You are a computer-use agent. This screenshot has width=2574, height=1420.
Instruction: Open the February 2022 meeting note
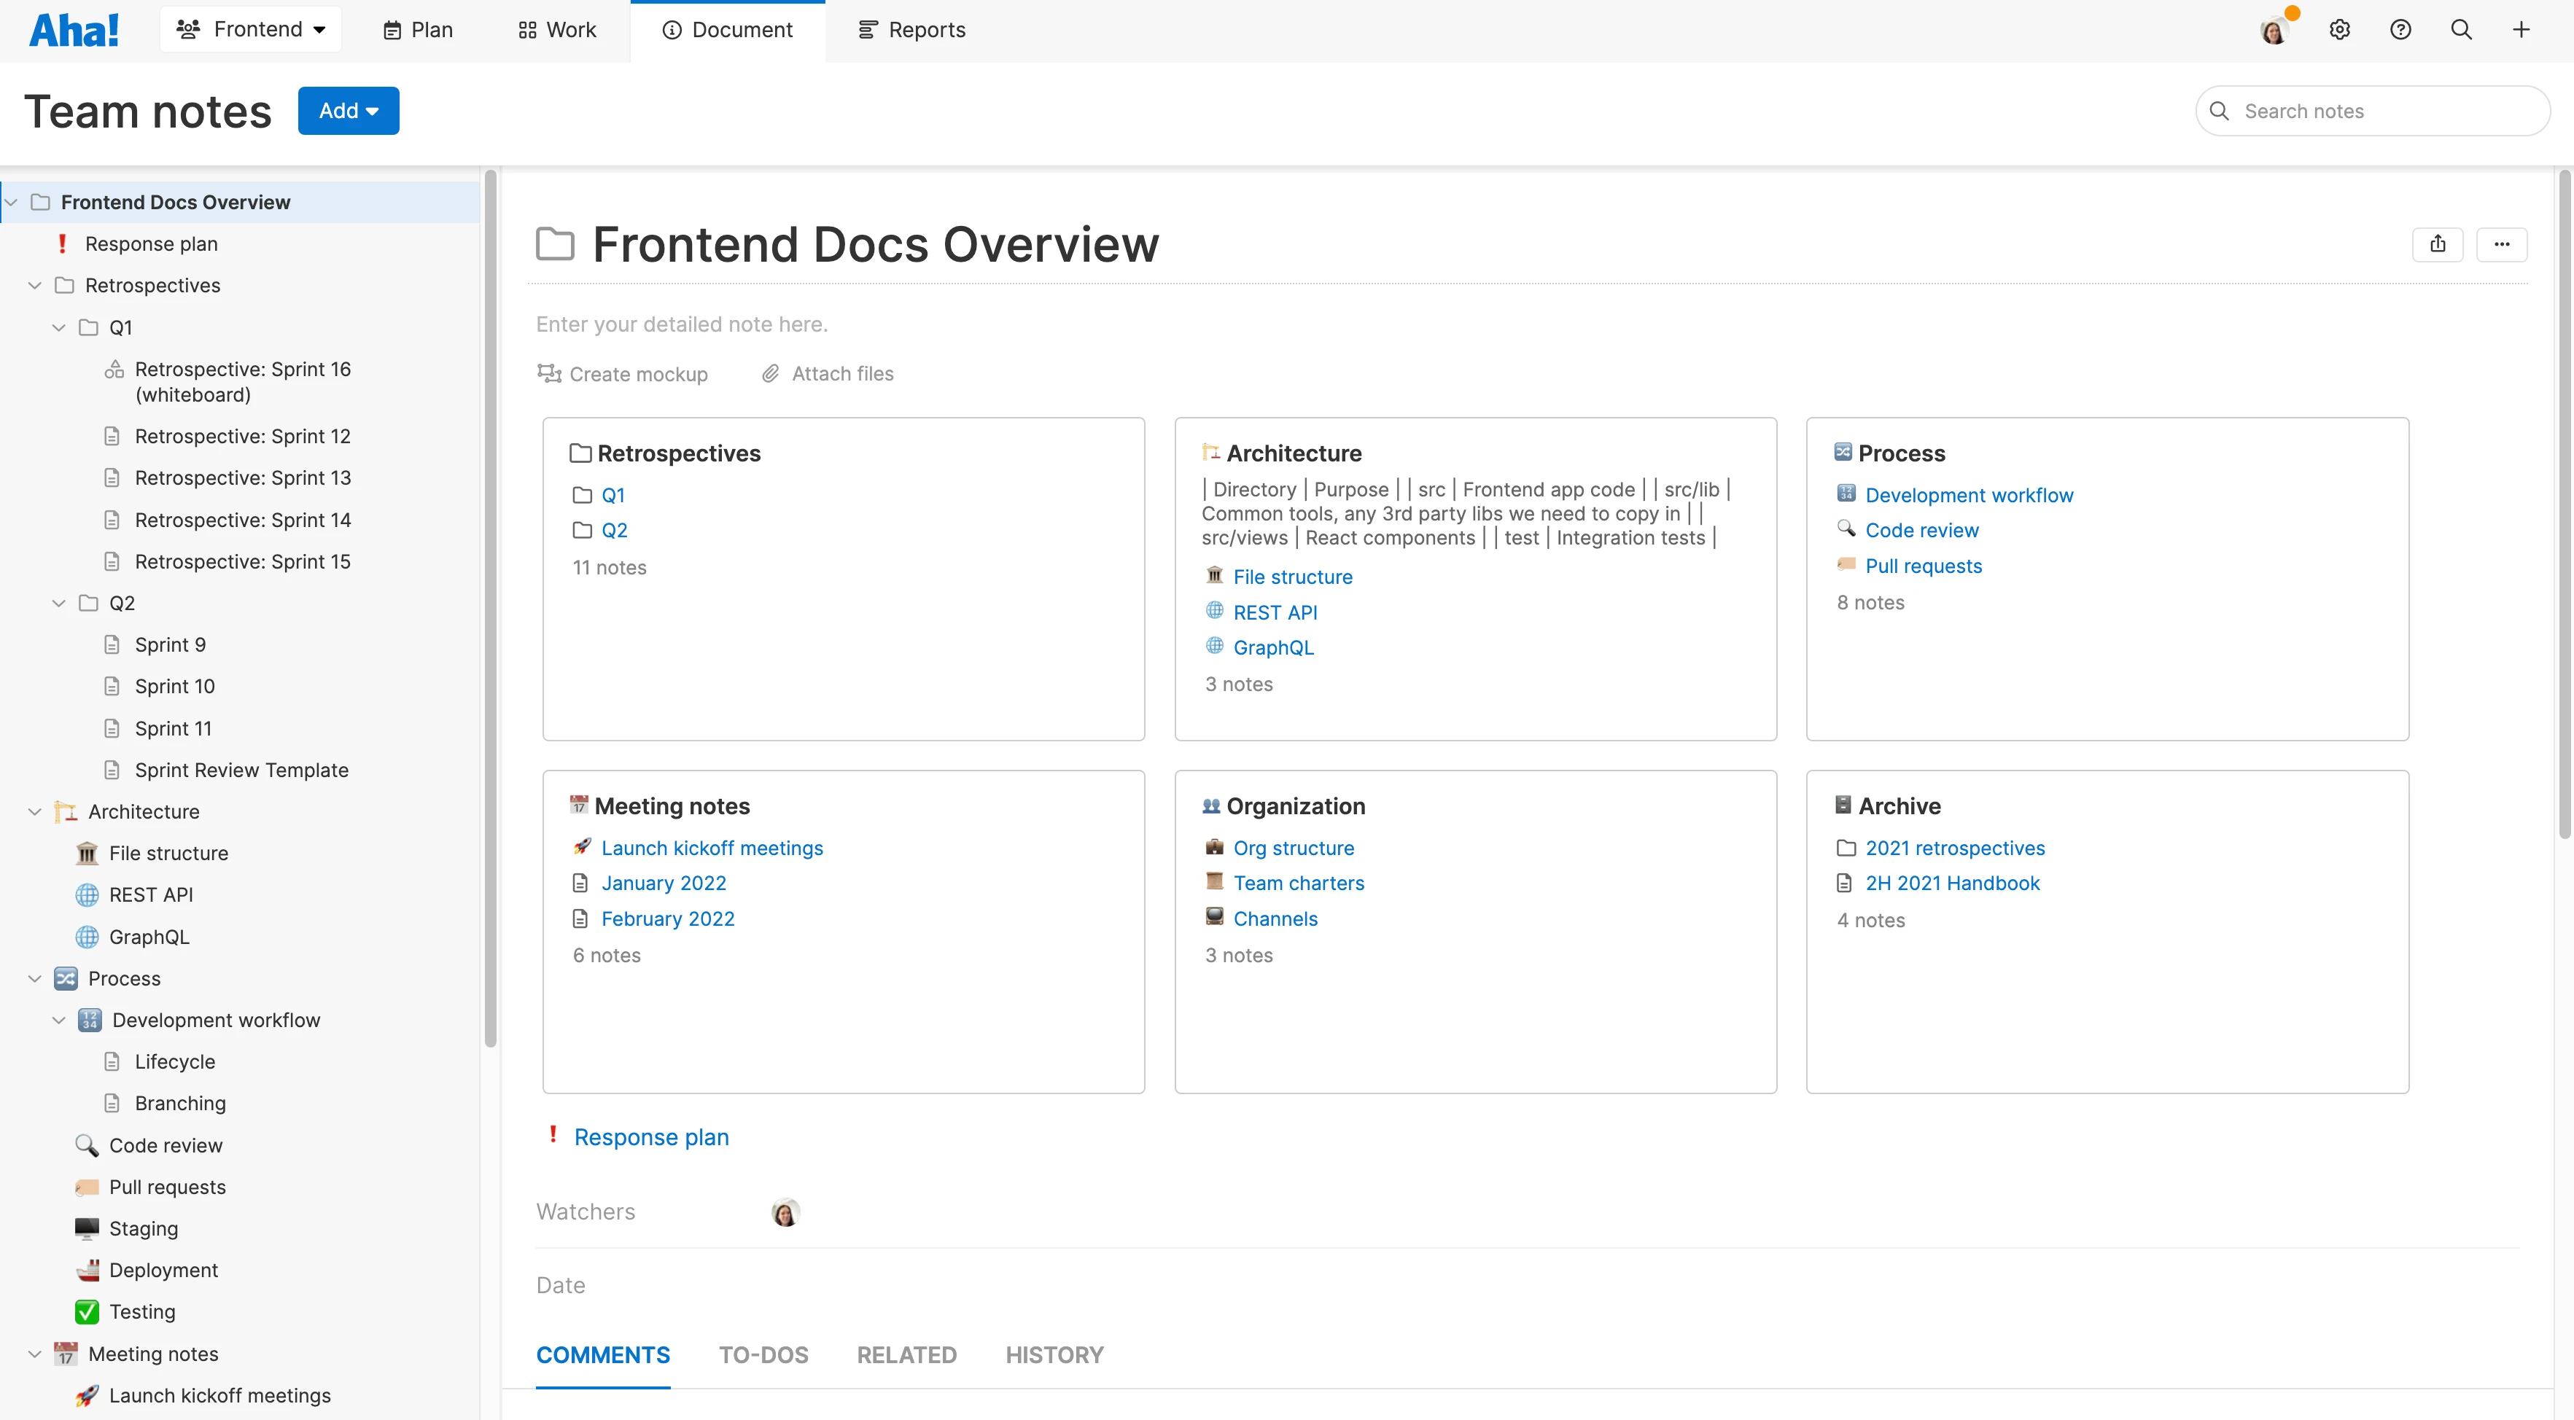click(x=669, y=918)
